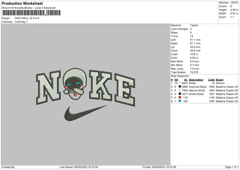This screenshot has height=170, width=240.
Task: Click 'Wilcom EmbroideryStudio – Level 3 Advanced' text
Action: click(28, 8)
